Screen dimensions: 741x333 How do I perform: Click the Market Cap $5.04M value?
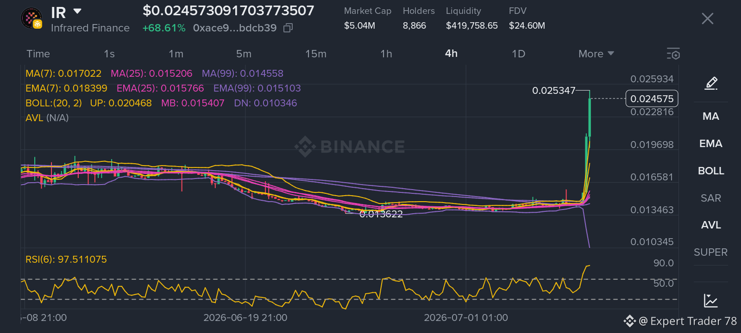(359, 26)
